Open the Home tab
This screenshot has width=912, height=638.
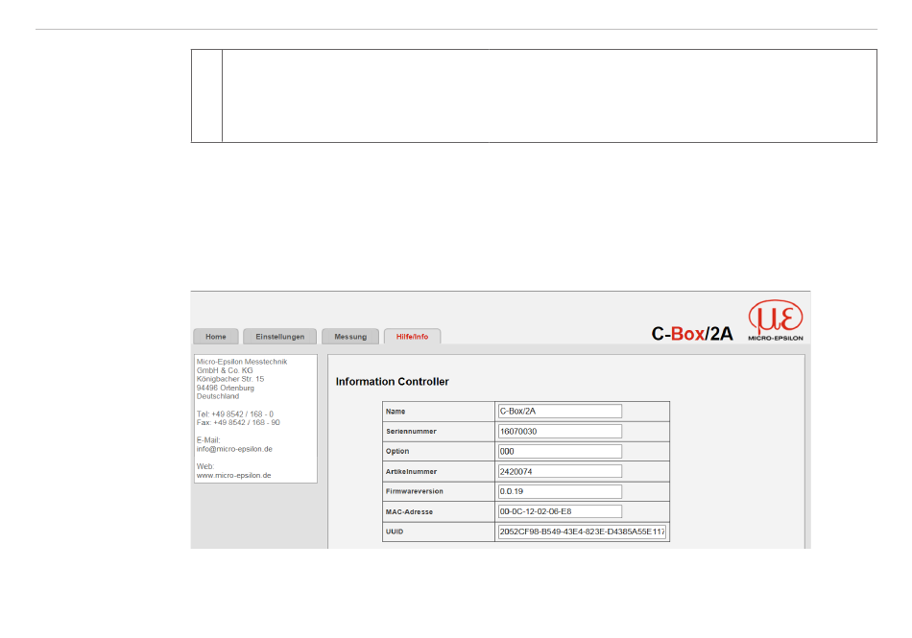[x=216, y=337]
